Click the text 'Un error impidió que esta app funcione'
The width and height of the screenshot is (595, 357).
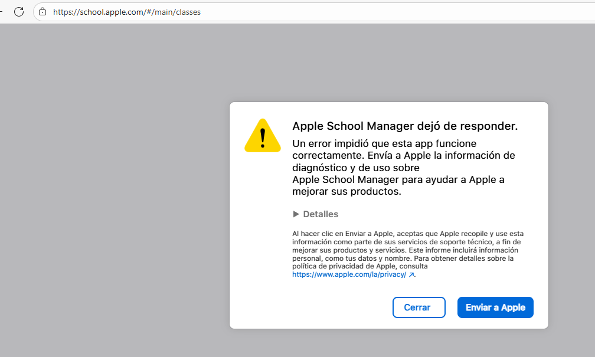click(384, 143)
